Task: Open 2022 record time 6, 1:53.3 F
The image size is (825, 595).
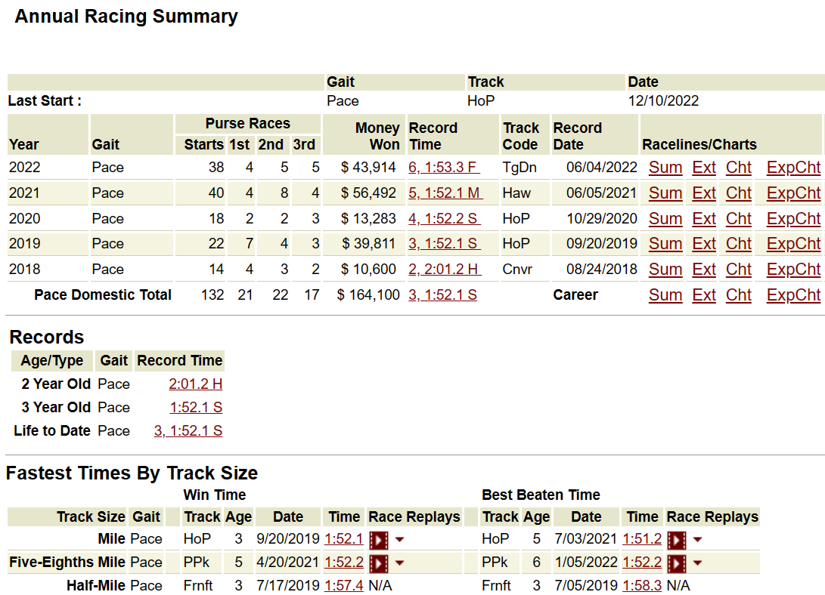Action: click(444, 168)
